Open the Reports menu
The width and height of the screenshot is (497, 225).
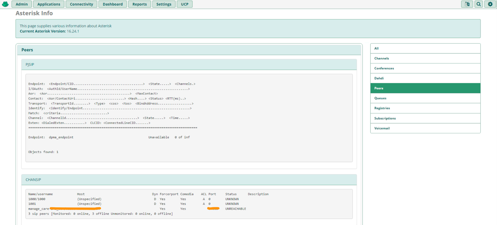click(x=139, y=4)
